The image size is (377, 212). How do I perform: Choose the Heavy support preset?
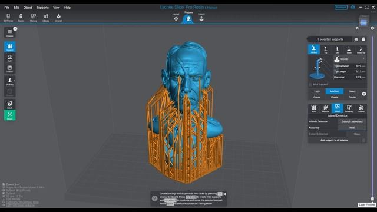coord(352,91)
